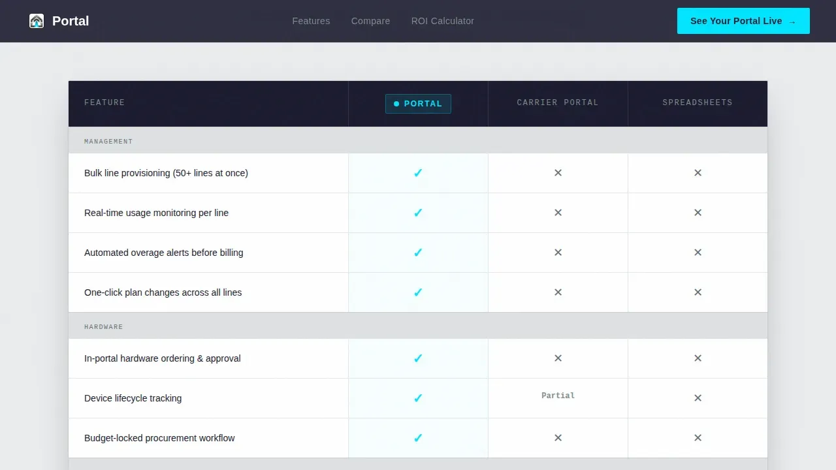Click the Management section label
Image resolution: width=836 pixels, height=470 pixels.
(108, 142)
